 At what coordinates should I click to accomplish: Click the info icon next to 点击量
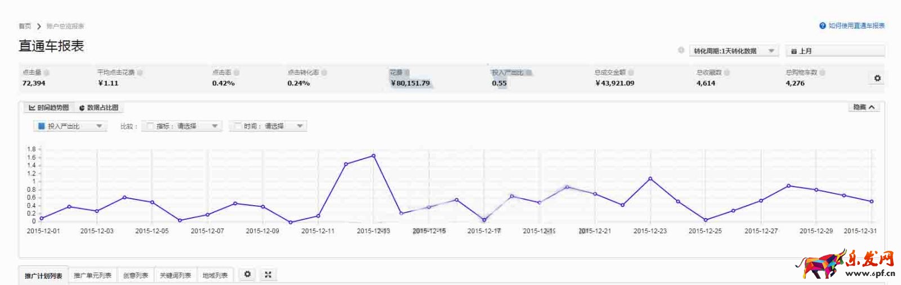(x=47, y=73)
